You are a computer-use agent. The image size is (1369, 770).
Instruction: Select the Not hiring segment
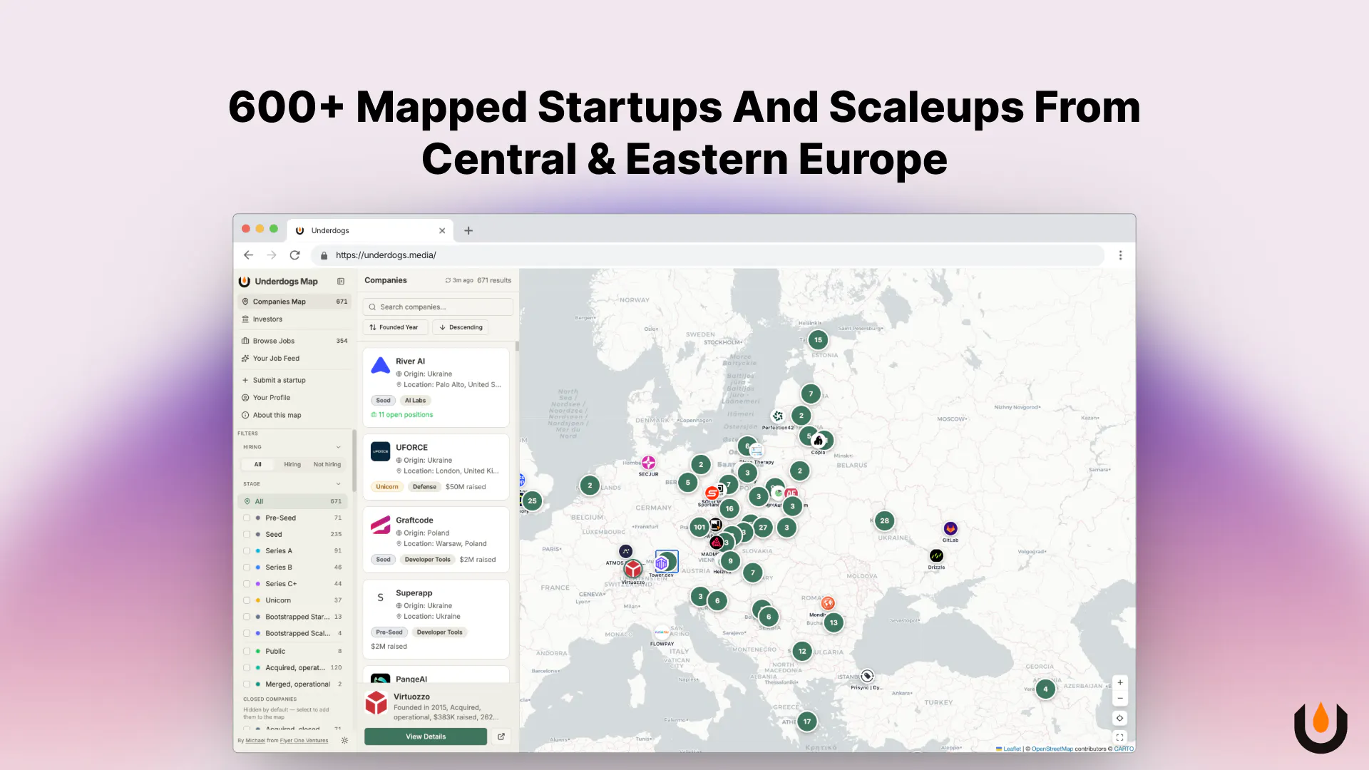(327, 465)
